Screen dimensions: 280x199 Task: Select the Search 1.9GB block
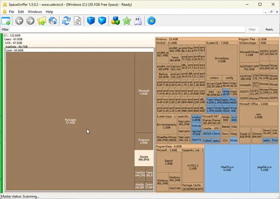168,162
